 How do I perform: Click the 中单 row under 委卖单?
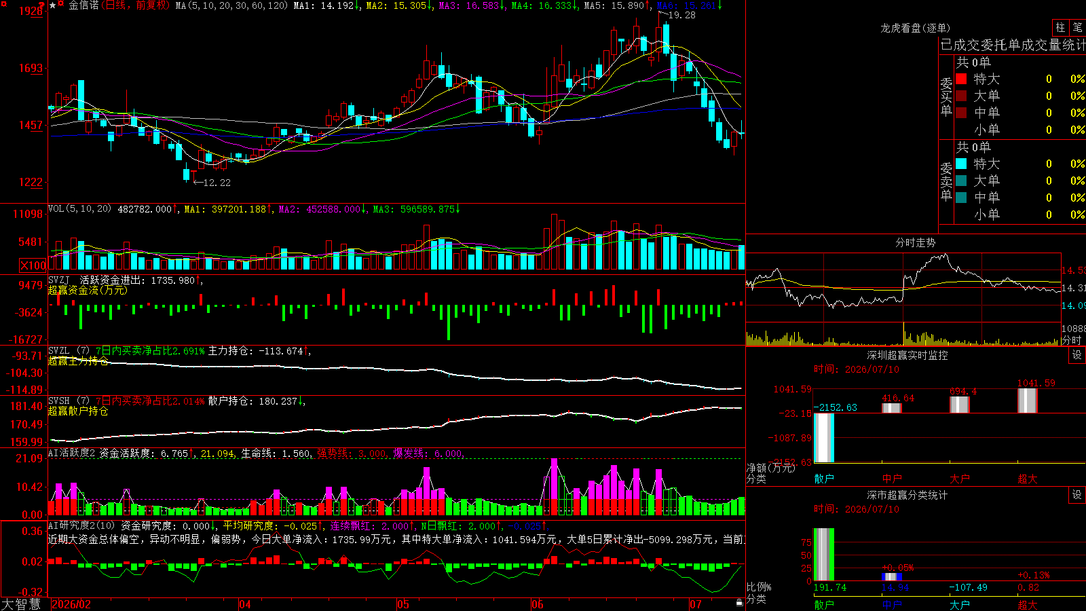pyautogui.click(x=1019, y=198)
